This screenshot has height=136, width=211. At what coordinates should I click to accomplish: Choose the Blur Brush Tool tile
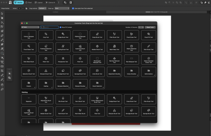pos(63,99)
